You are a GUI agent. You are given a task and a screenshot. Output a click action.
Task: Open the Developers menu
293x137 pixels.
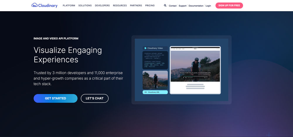point(102,6)
